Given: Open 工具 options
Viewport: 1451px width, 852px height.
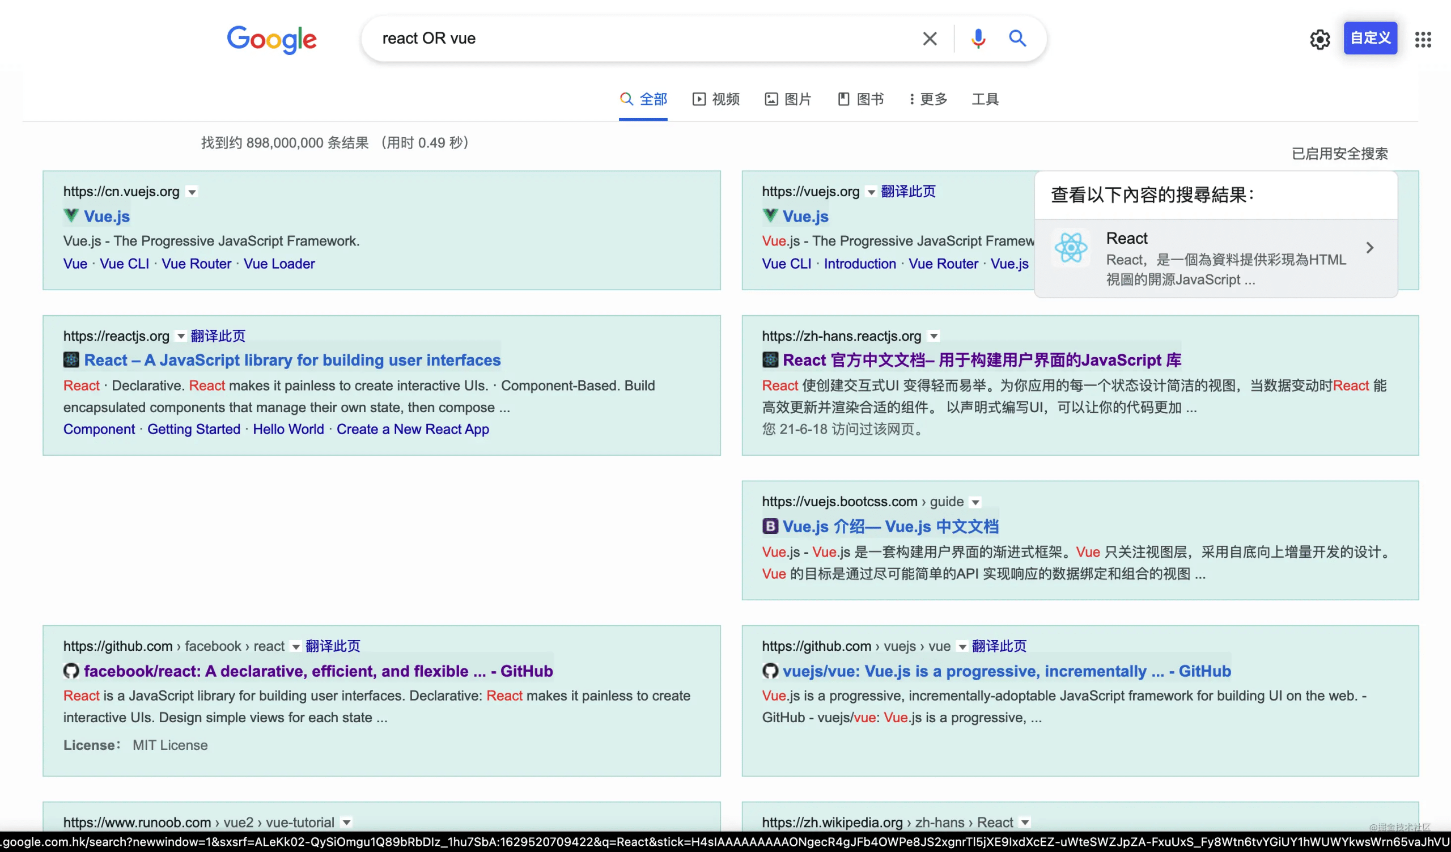Looking at the screenshot, I should [x=985, y=99].
